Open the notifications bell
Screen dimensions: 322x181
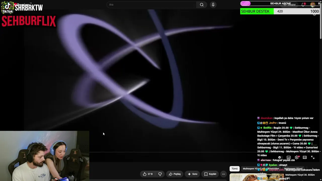tap(303, 5)
